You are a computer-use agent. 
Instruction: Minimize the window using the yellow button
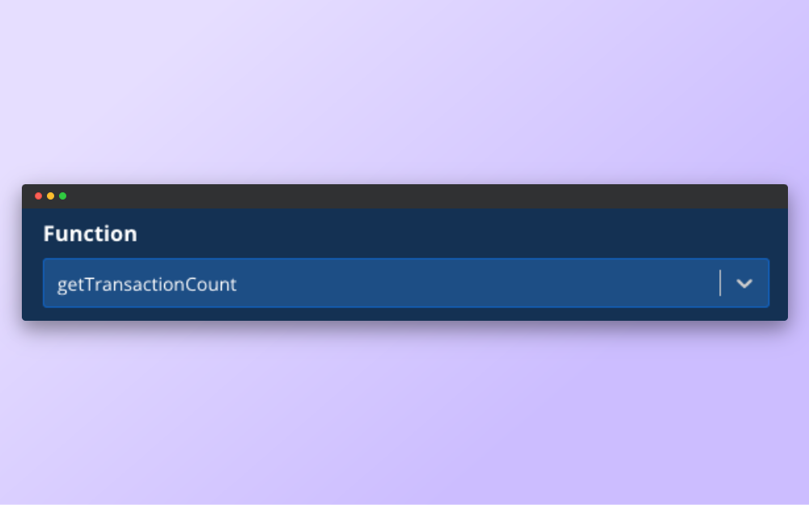[50, 196]
